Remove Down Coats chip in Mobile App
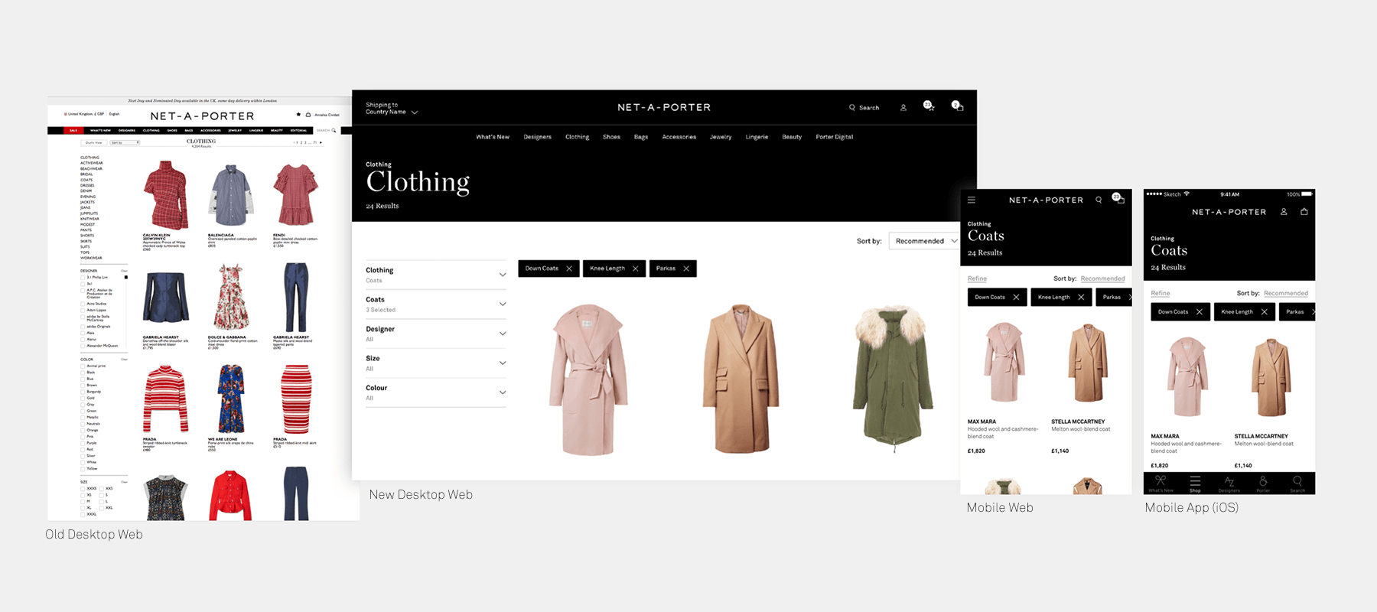Viewport: 1377px width, 612px height. [1199, 311]
